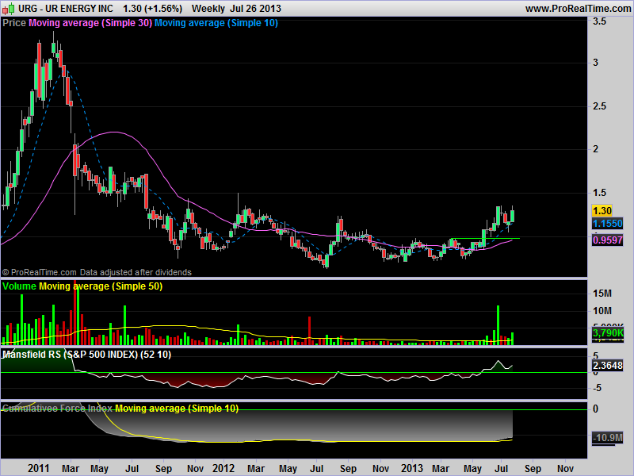
Task: Click the Weekly timeframe label
Action: pyautogui.click(x=209, y=8)
